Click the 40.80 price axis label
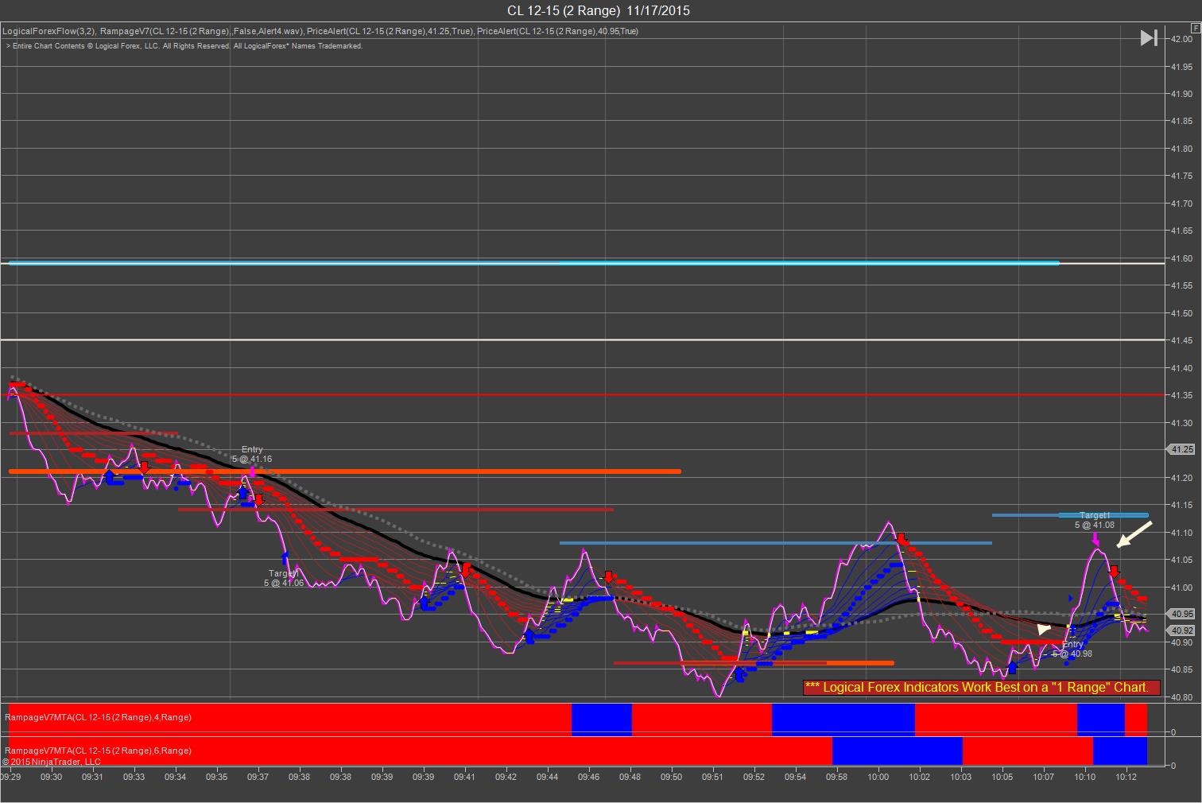The width and height of the screenshot is (1202, 803). 1181,697
